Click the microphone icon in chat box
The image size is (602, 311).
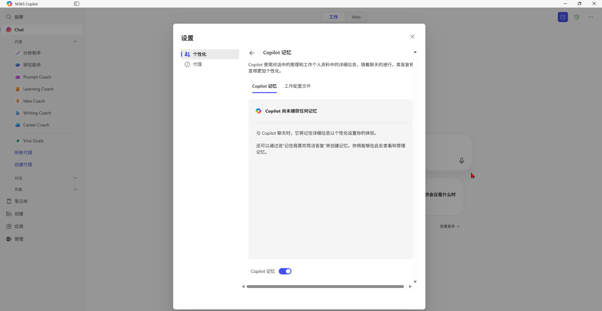[461, 161]
